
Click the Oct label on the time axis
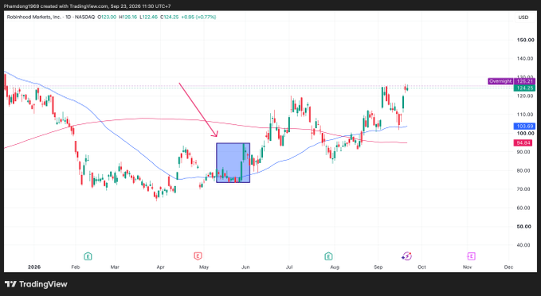coord(421,267)
